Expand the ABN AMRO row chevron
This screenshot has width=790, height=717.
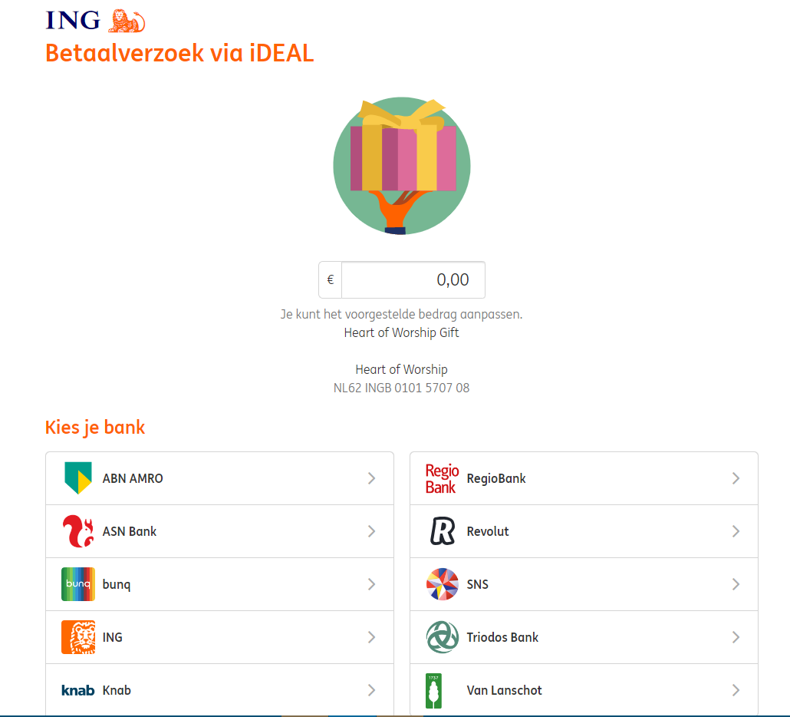371,478
